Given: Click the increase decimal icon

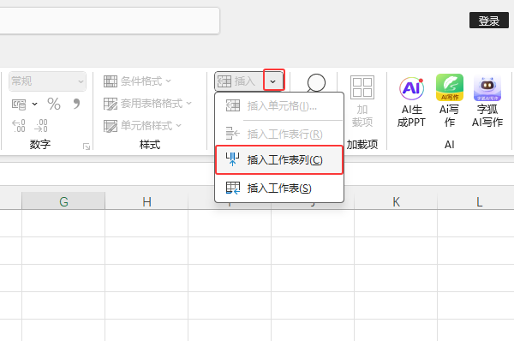Looking at the screenshot, I should pos(19,126).
